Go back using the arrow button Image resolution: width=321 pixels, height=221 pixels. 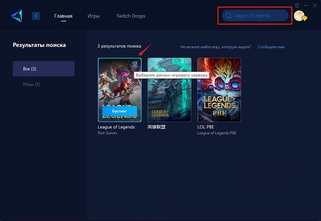click(x=36, y=16)
